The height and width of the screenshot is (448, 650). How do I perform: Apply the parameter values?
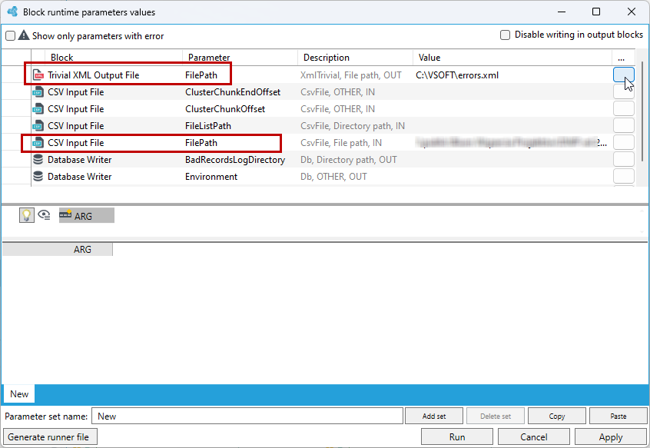pos(611,436)
